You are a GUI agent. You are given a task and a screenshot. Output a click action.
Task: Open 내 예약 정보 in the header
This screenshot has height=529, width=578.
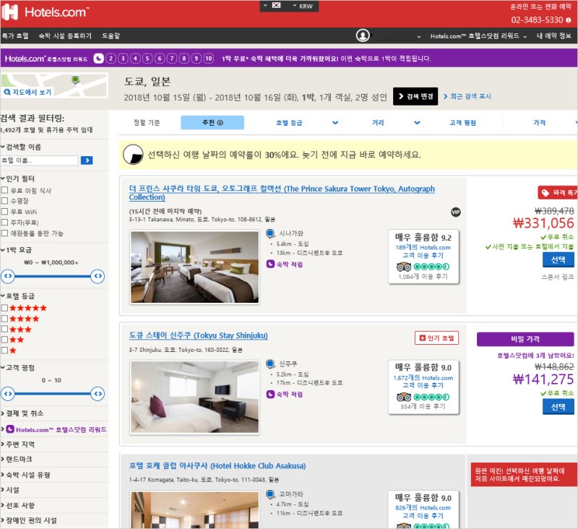click(553, 35)
